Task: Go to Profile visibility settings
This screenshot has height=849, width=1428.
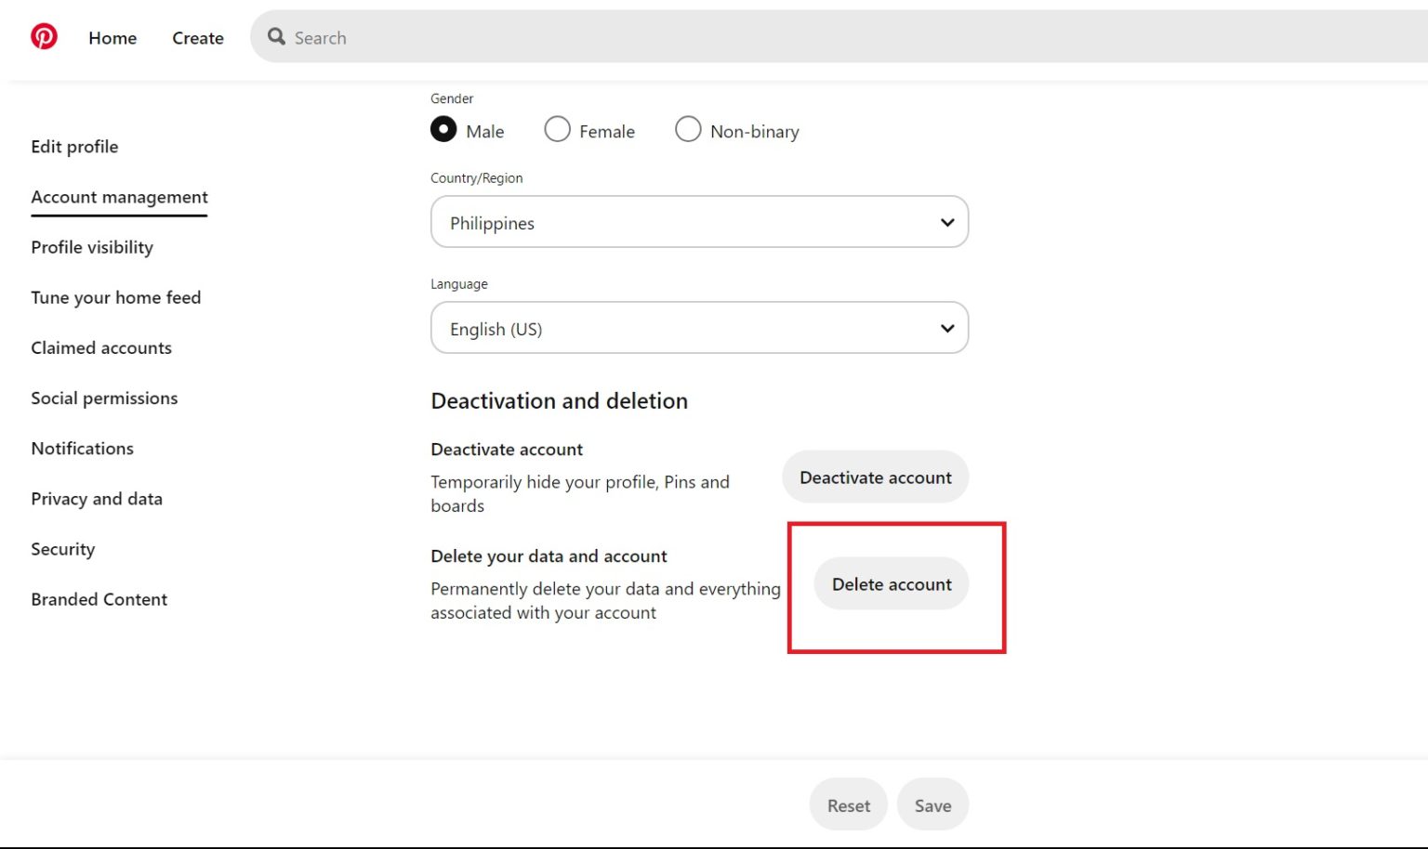Action: pos(92,247)
